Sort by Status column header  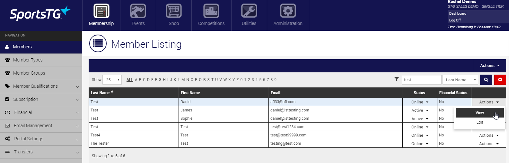pos(419,93)
